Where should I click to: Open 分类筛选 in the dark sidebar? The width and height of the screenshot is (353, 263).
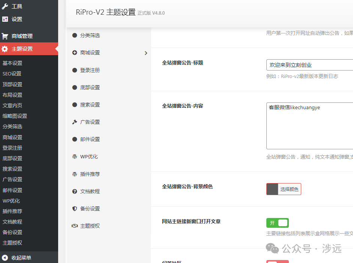12,126
